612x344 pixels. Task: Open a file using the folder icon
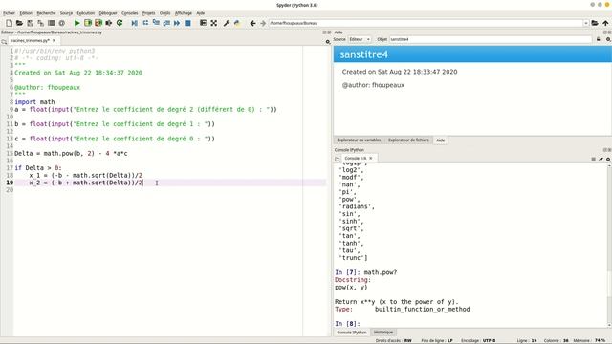coord(19,23)
